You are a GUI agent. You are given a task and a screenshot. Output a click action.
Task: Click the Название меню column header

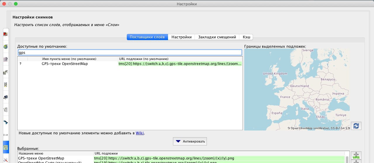[x=56, y=153]
